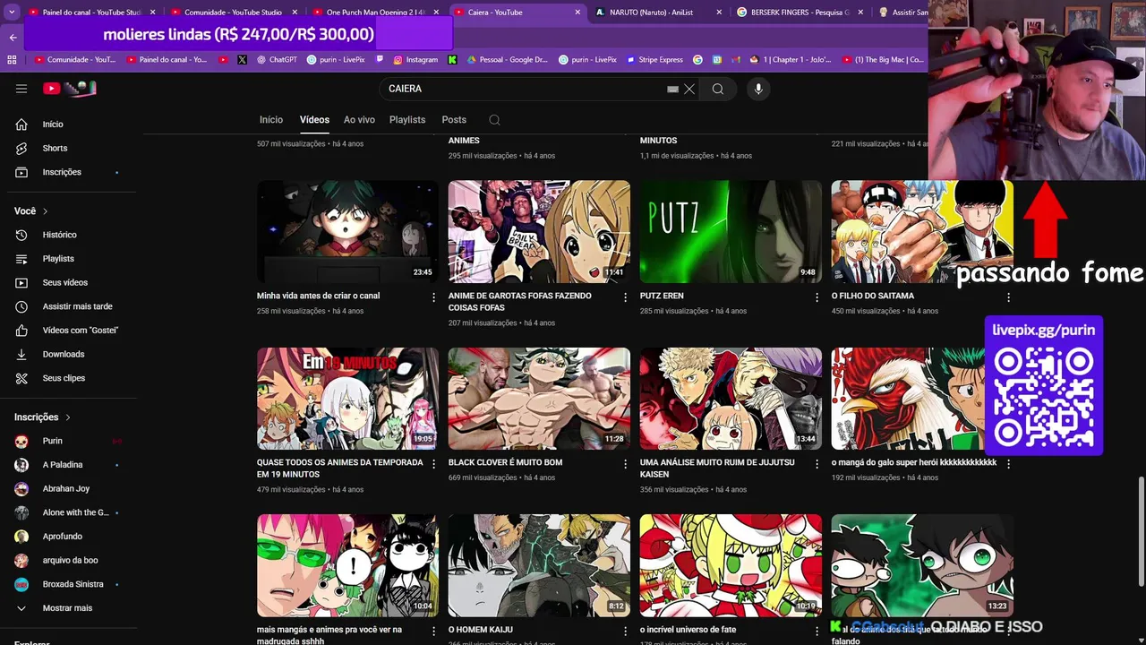Click the search magnifier button

[718, 89]
